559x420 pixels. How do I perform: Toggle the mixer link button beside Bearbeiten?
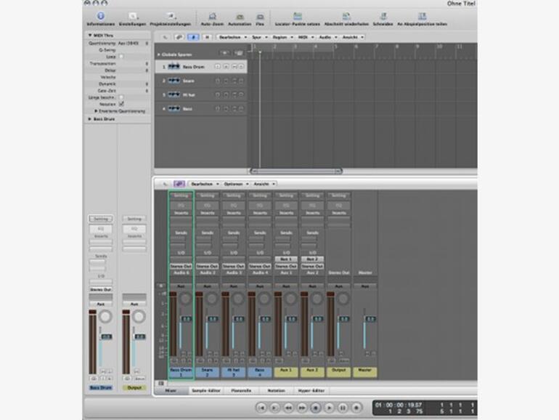pos(179,184)
